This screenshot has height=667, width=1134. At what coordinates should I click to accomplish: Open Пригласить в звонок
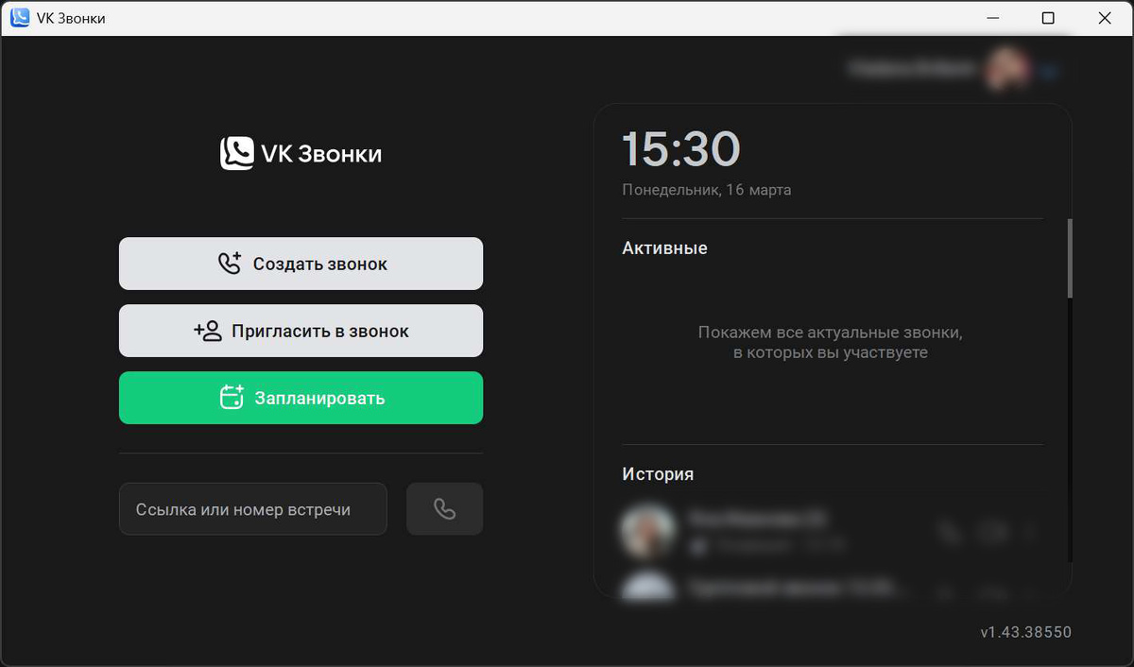301,331
